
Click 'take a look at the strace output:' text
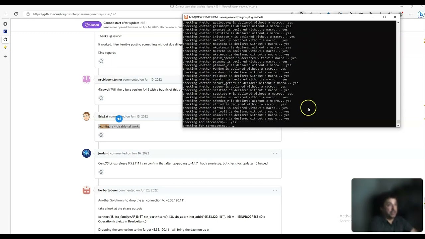[x=120, y=208]
